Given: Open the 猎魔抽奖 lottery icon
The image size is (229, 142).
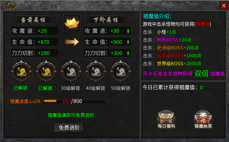Looking at the screenshot, I should (203, 119).
